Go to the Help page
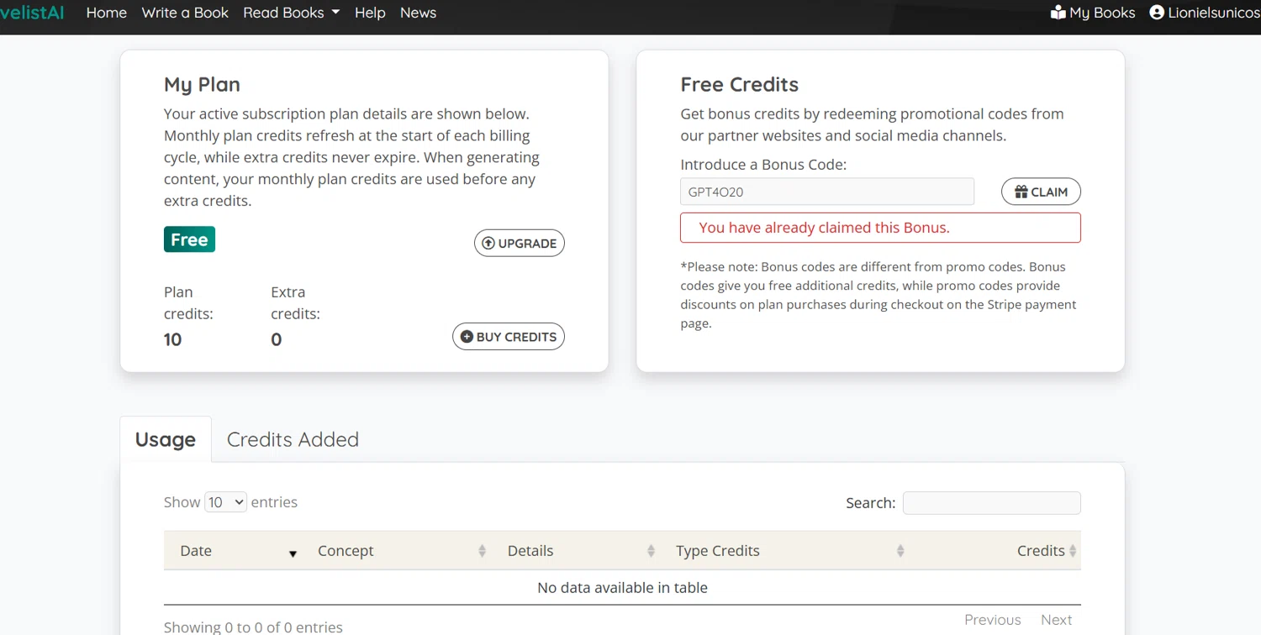1261x635 pixels. click(370, 13)
